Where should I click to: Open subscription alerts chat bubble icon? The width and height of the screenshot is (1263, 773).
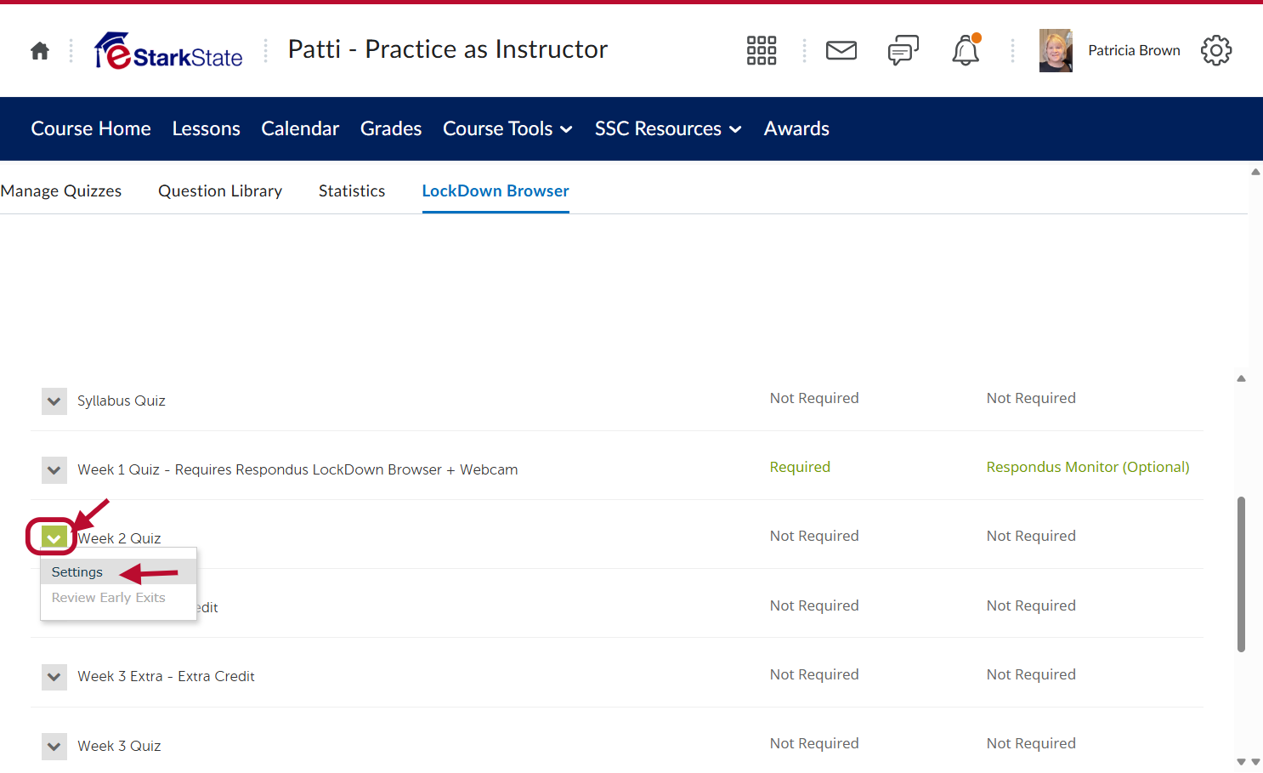coord(903,50)
